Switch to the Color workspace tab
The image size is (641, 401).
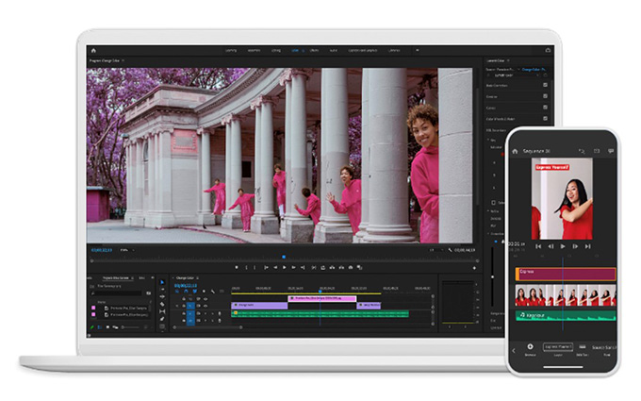coord(295,50)
